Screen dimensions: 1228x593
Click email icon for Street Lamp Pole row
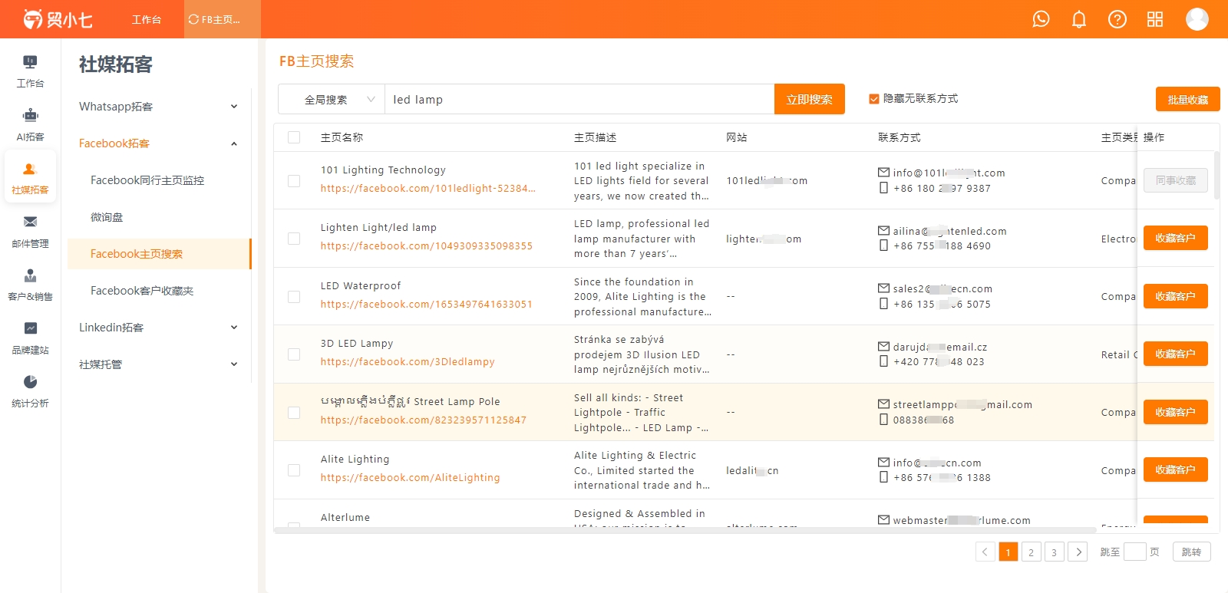pyautogui.click(x=884, y=404)
